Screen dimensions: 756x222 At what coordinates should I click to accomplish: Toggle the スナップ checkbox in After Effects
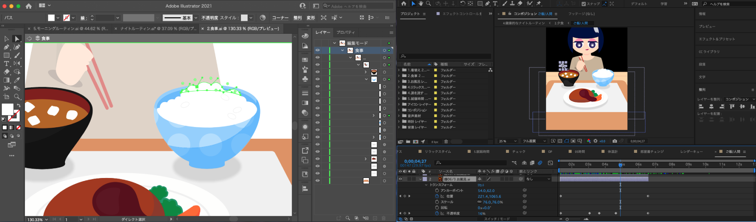tap(584, 4)
